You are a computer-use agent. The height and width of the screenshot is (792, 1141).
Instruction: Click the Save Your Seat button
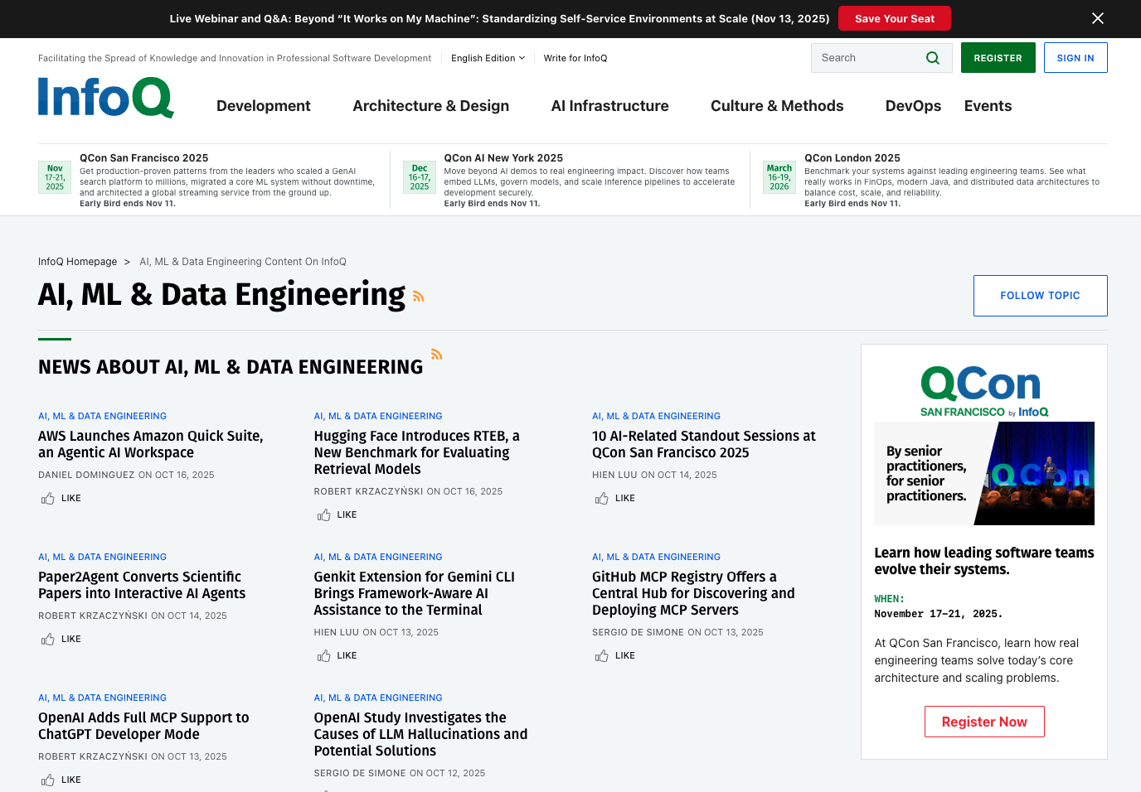pyautogui.click(x=895, y=18)
